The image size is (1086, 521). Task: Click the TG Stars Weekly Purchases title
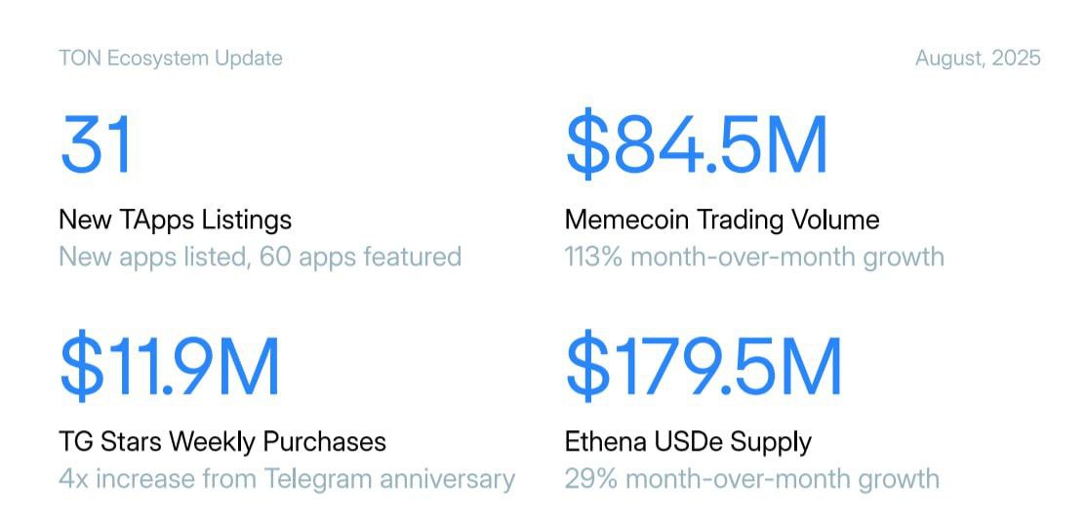coord(222,441)
